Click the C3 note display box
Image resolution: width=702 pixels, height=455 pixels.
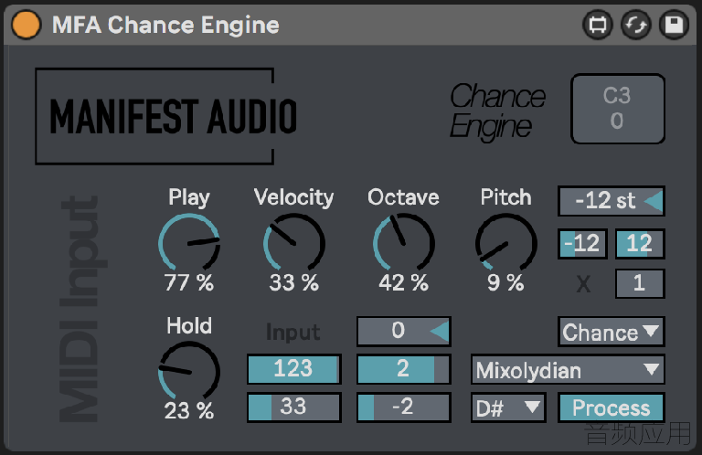pos(617,109)
